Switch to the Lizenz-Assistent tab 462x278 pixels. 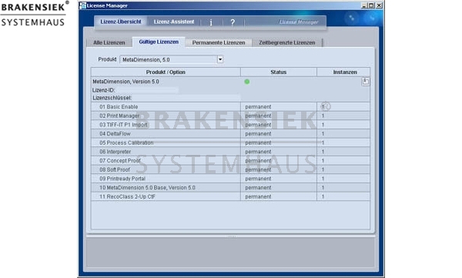174,22
